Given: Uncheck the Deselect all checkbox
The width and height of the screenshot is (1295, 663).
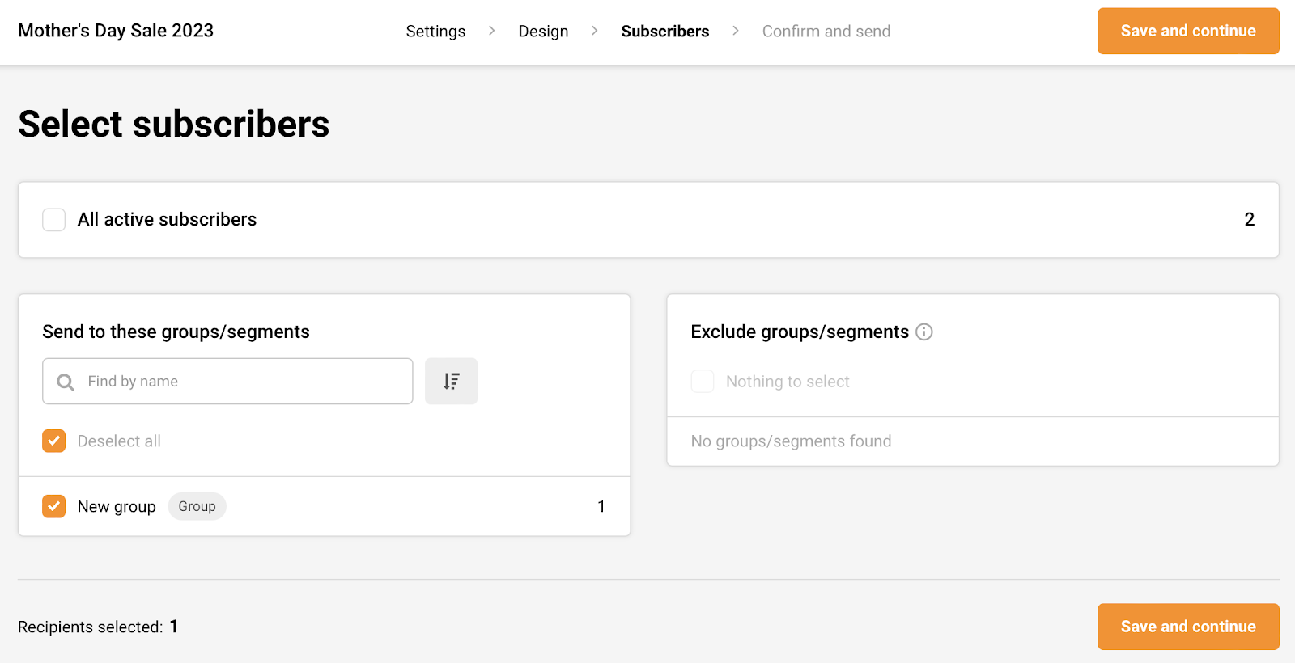Looking at the screenshot, I should 54,441.
